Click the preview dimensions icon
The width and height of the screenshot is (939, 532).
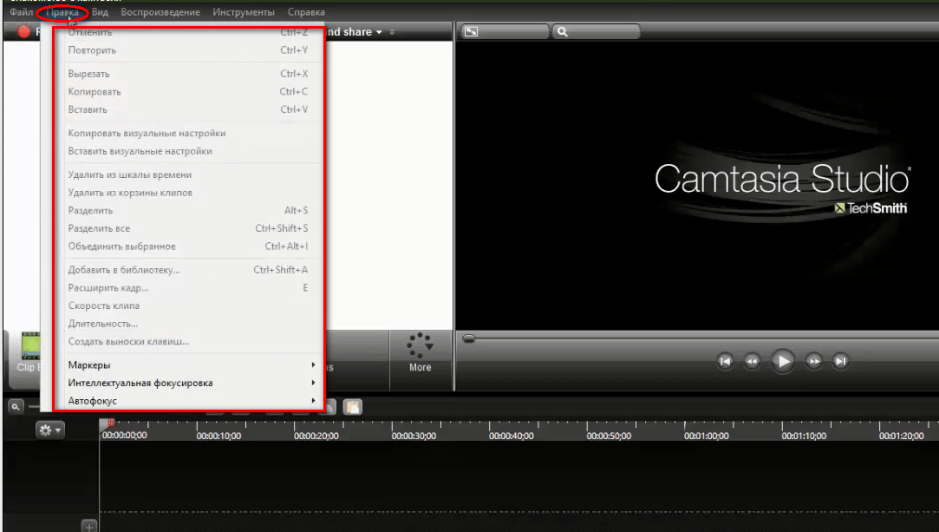click(x=471, y=32)
